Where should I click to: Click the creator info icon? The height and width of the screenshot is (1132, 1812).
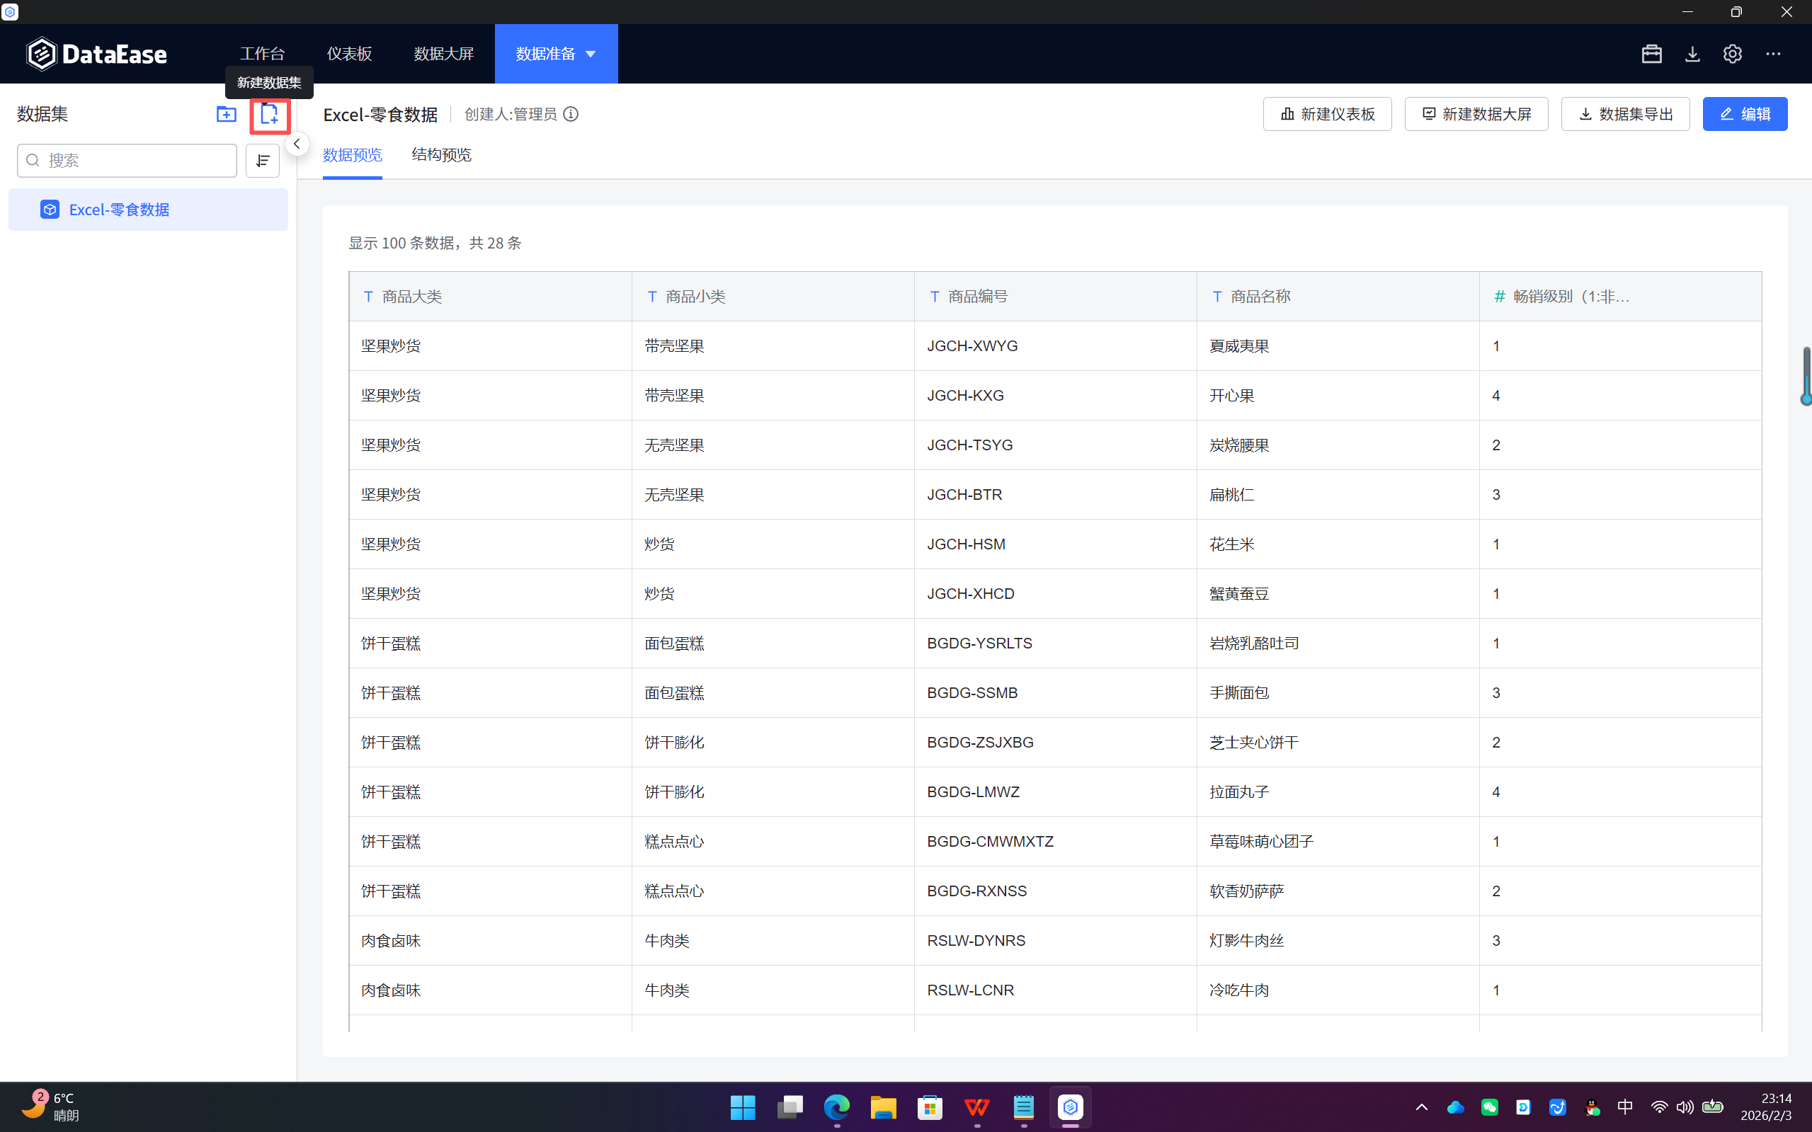point(571,115)
